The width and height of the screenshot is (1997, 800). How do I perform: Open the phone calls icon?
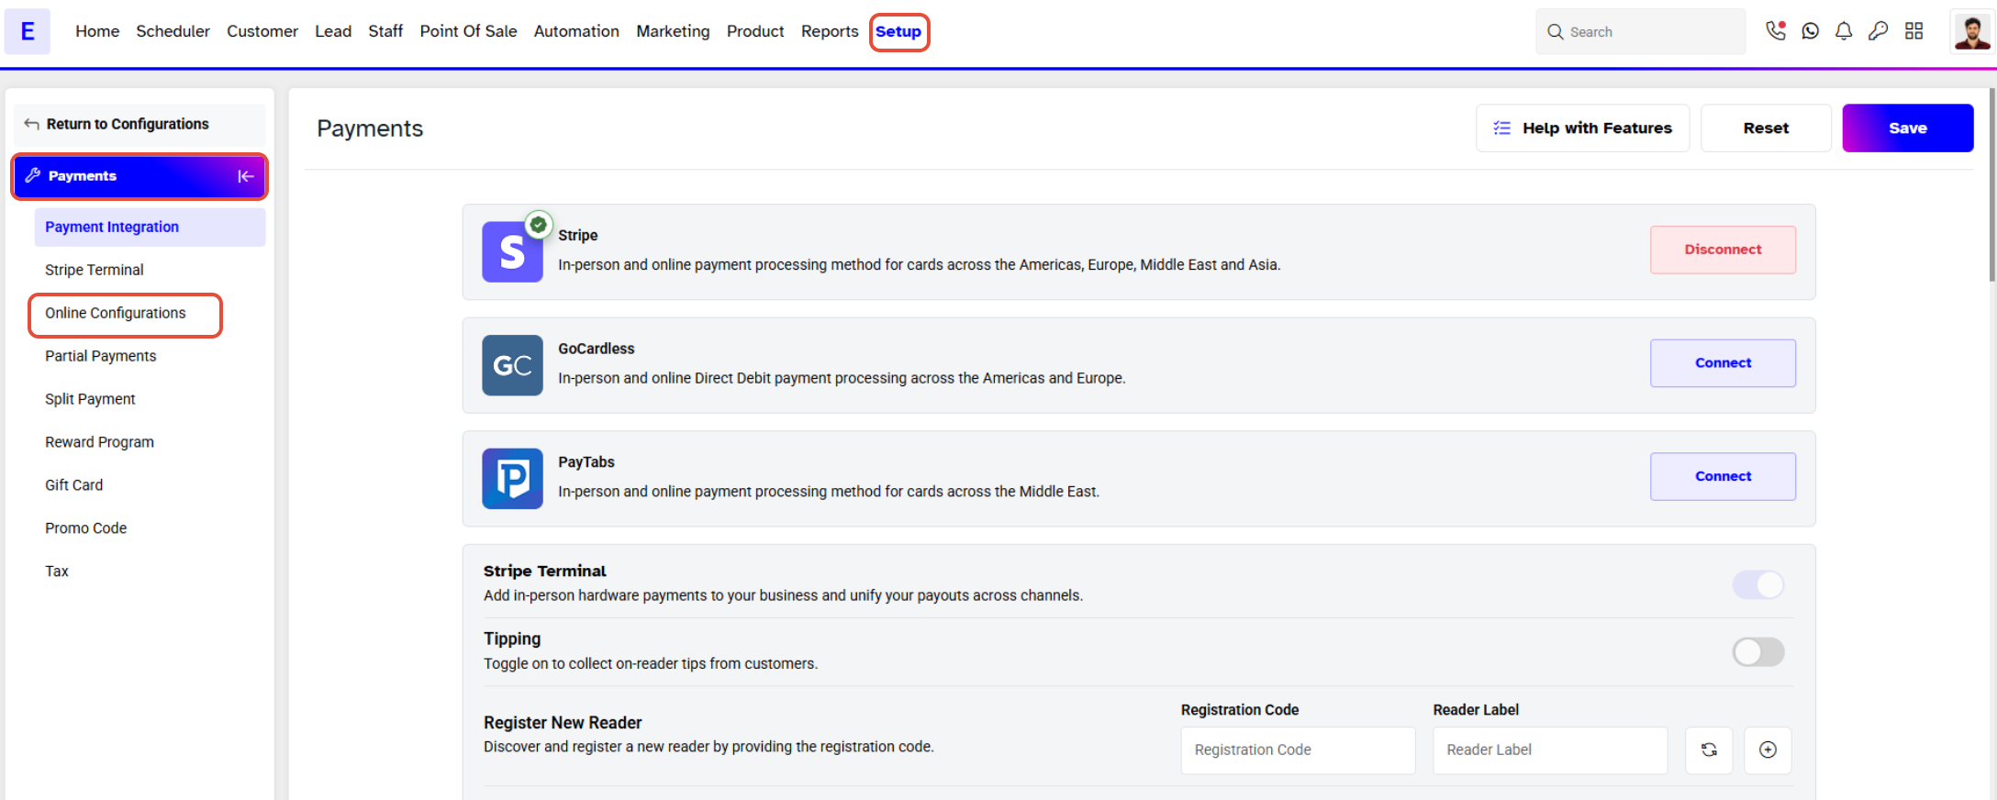point(1776,31)
